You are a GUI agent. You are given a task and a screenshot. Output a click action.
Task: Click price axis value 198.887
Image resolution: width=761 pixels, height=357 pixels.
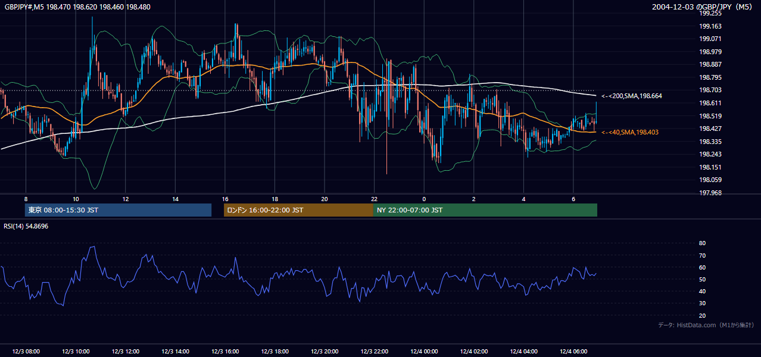(710, 64)
